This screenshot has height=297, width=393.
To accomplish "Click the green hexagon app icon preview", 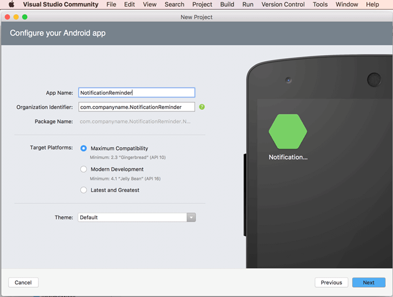I will coord(288,132).
